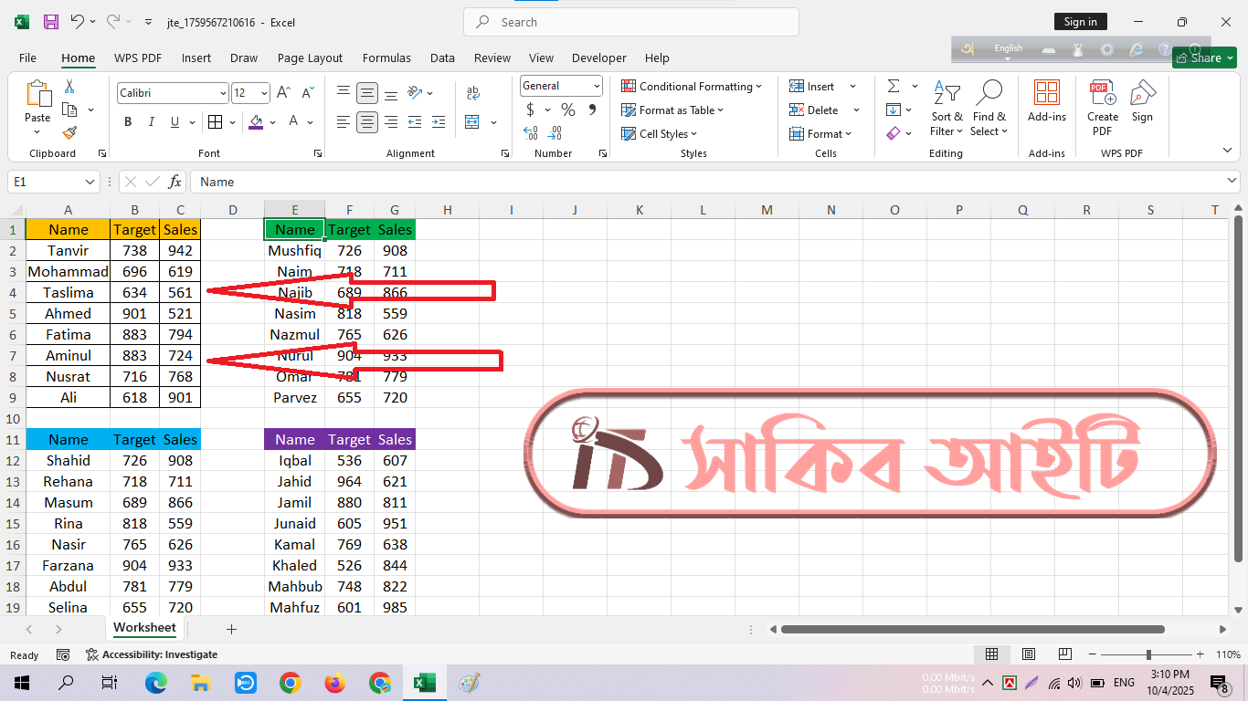Switch to the Insert ribbon tab
1248x701 pixels.
[196, 58]
